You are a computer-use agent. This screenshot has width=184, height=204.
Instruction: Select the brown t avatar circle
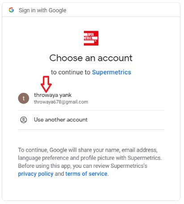click(24, 98)
